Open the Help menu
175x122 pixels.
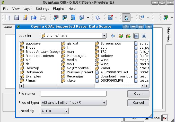72,9
